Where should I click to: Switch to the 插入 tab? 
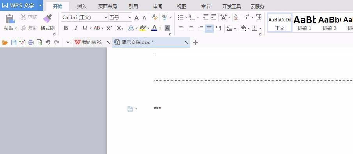(82, 7)
